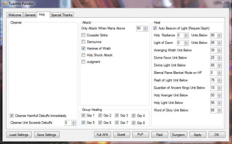The width and height of the screenshot is (232, 144).
Task: Enable the Judgment attack checkbox
Action: click(x=84, y=62)
